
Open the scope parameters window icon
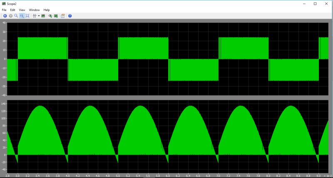click(x=63, y=16)
